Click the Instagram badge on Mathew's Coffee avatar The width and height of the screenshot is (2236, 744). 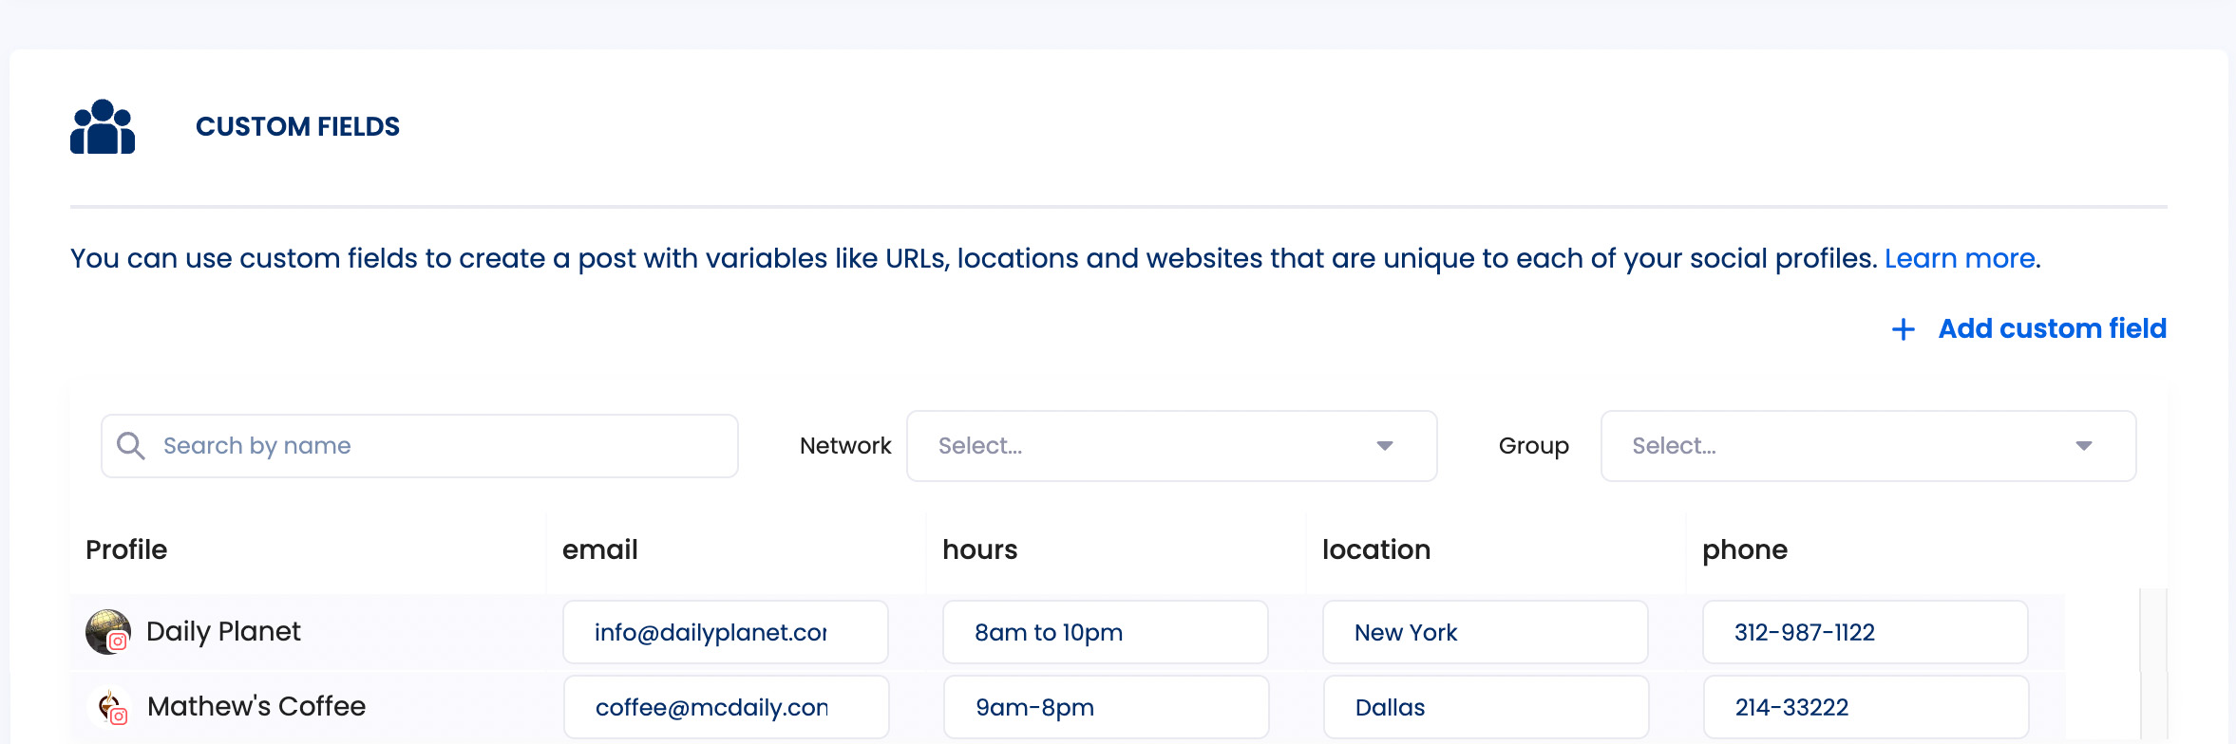tap(119, 717)
